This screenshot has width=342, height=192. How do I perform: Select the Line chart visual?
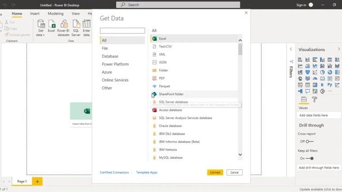click(300, 66)
